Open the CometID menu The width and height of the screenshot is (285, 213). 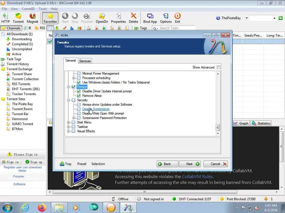coord(28,9)
